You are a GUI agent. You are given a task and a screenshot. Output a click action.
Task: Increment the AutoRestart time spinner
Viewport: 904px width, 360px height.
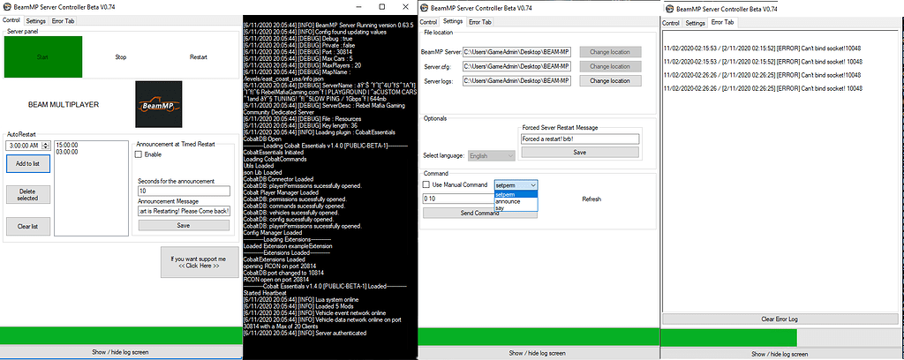click(46, 143)
